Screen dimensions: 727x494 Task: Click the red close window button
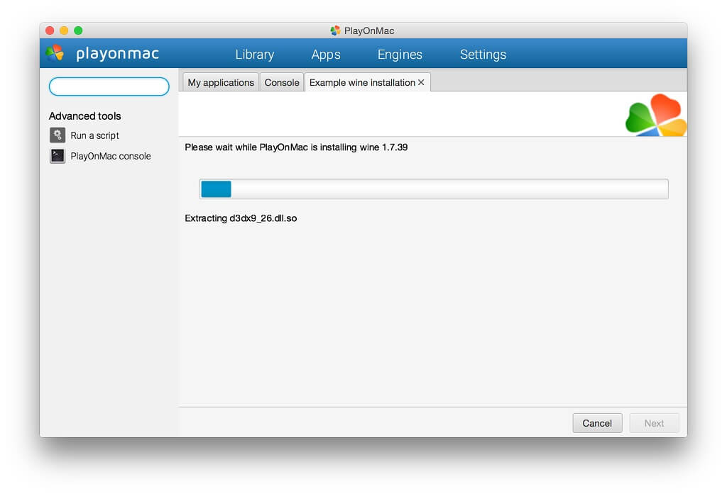[x=50, y=30]
